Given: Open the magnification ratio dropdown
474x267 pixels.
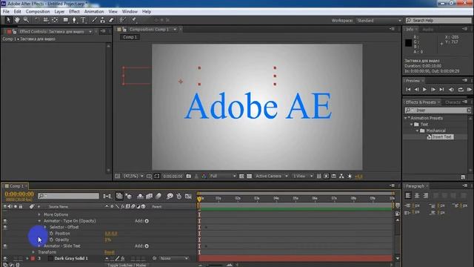Looking at the screenshot, I should tap(133, 176).
